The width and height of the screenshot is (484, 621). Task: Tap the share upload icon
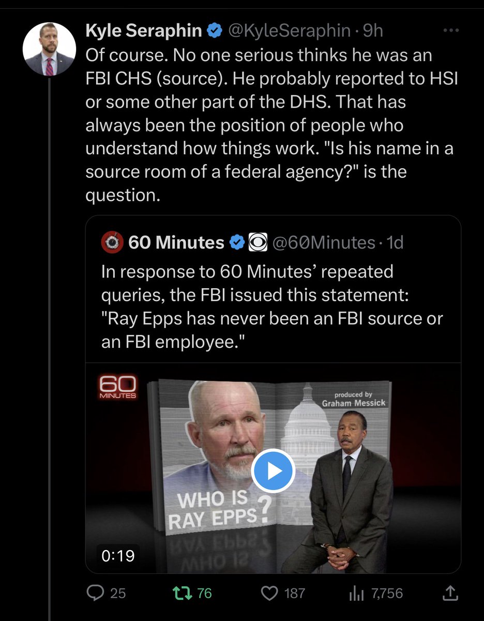pyautogui.click(x=450, y=593)
